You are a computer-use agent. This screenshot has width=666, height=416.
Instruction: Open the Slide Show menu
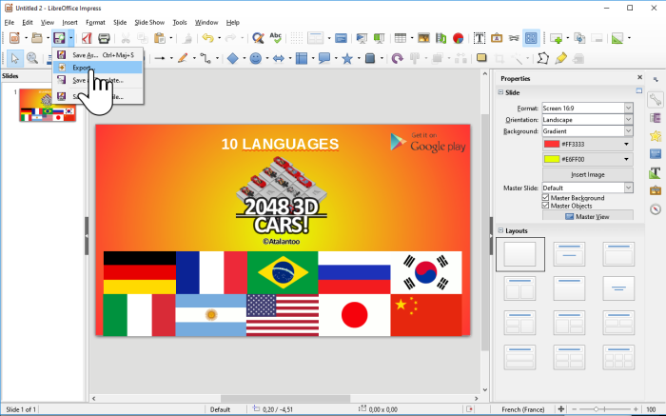[x=149, y=22]
